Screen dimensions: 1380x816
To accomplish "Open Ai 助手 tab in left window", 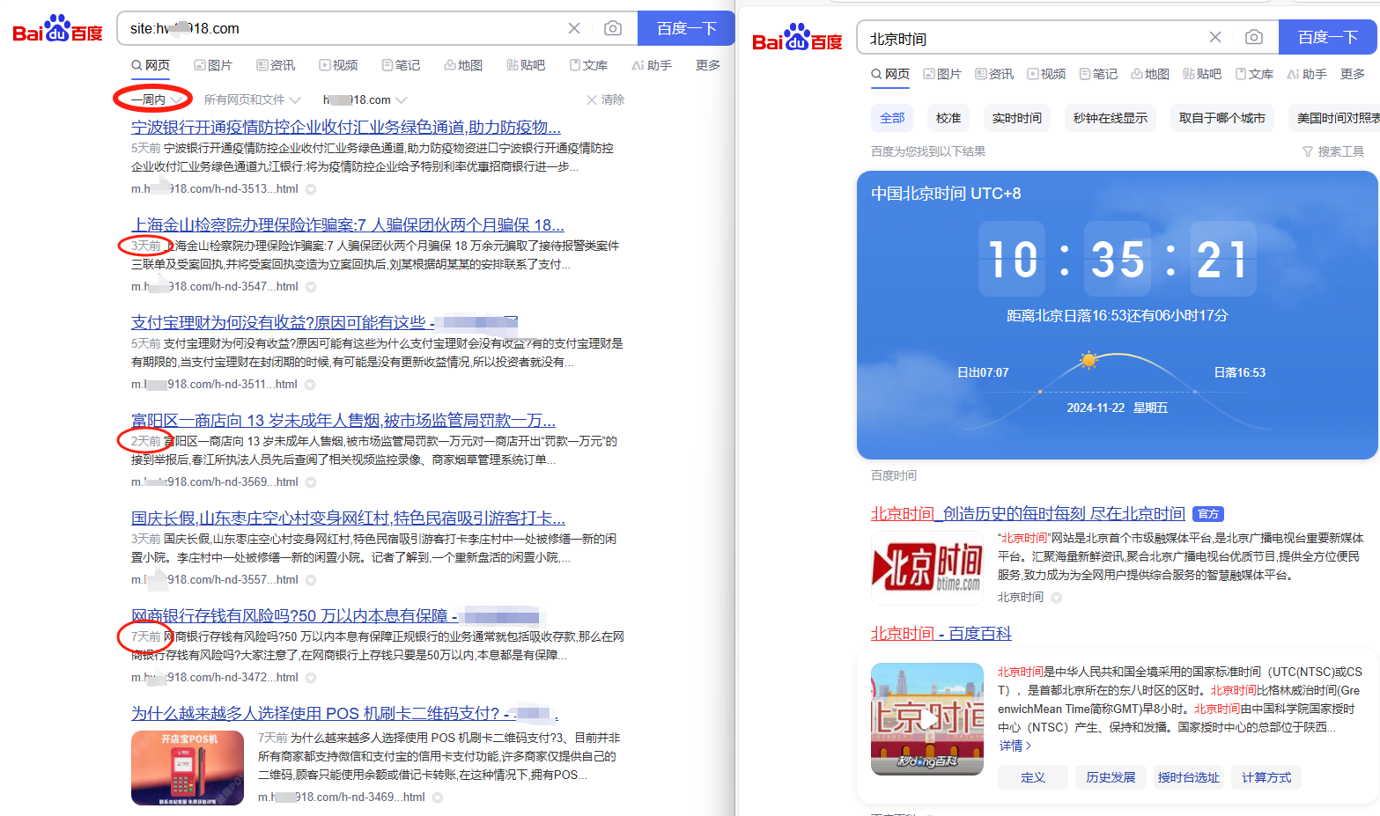I will tap(652, 65).
